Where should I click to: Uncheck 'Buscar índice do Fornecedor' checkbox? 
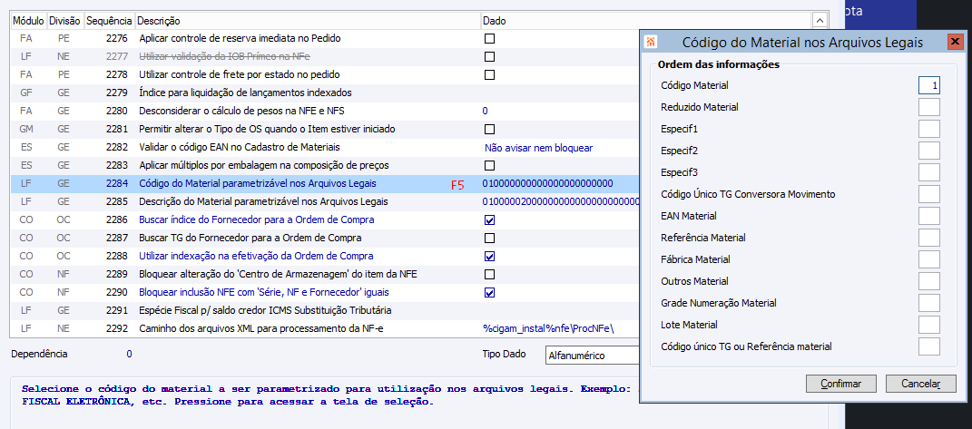(x=489, y=220)
